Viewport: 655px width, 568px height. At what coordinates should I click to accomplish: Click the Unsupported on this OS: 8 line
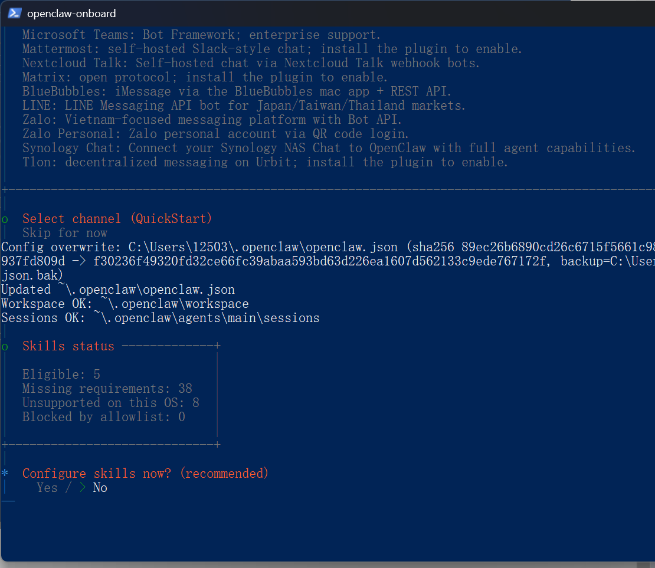(x=110, y=403)
